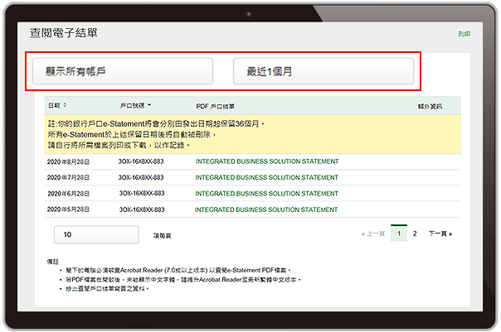Click account number in the 8月28日 row
Screen dimensions: 501x332
coord(141,161)
